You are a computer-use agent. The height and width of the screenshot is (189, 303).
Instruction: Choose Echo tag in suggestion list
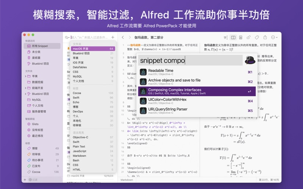(x=93, y=102)
